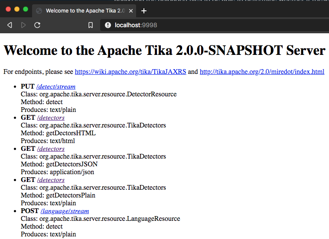Open the tika.apache.org miredot index link
The image size is (329, 239).
pos(262,72)
